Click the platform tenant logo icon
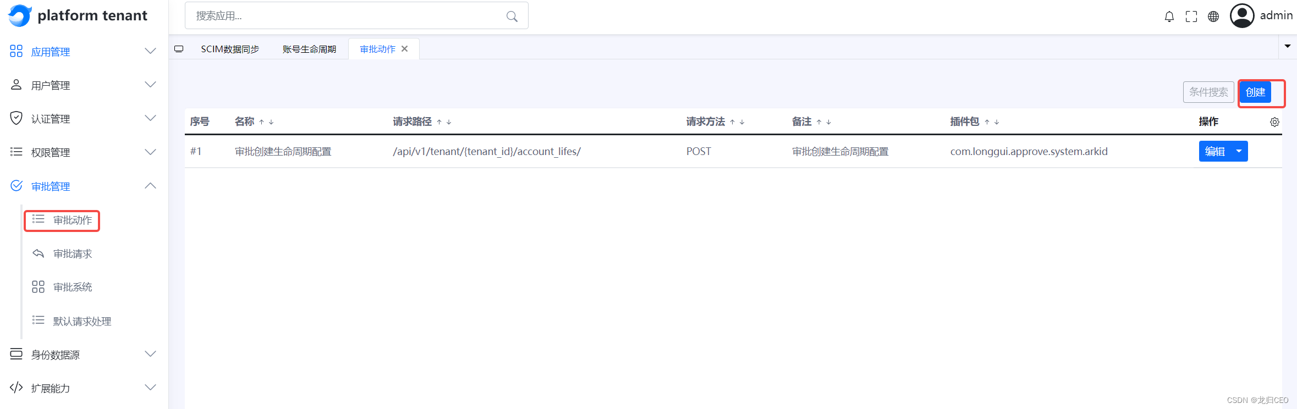Image resolution: width=1297 pixels, height=409 pixels. coord(20,15)
